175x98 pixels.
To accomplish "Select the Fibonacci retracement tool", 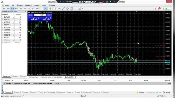I will click(x=72, y=8).
